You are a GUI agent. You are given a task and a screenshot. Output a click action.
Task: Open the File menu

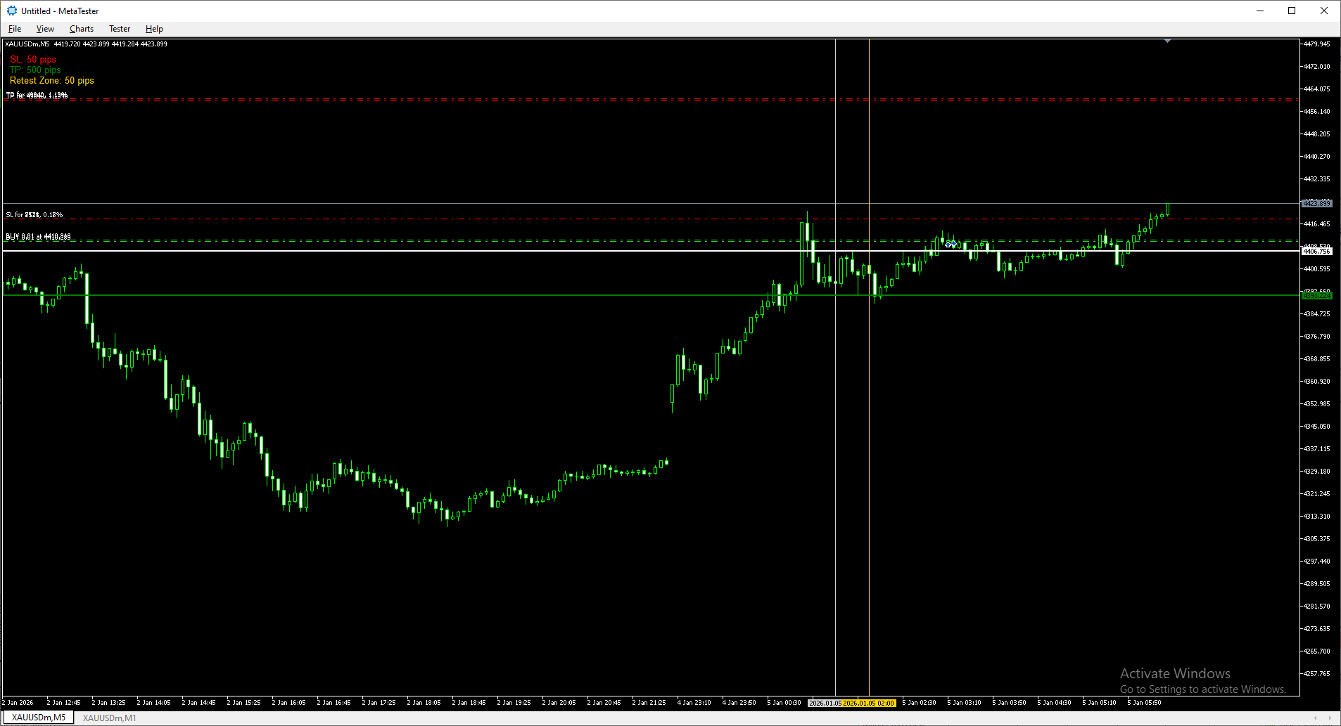[15, 29]
